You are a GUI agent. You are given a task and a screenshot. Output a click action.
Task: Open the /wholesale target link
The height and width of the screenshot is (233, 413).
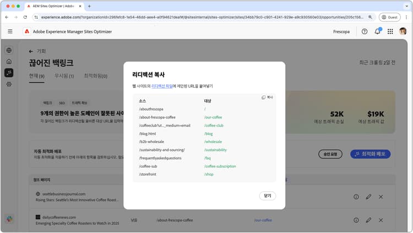click(213, 142)
